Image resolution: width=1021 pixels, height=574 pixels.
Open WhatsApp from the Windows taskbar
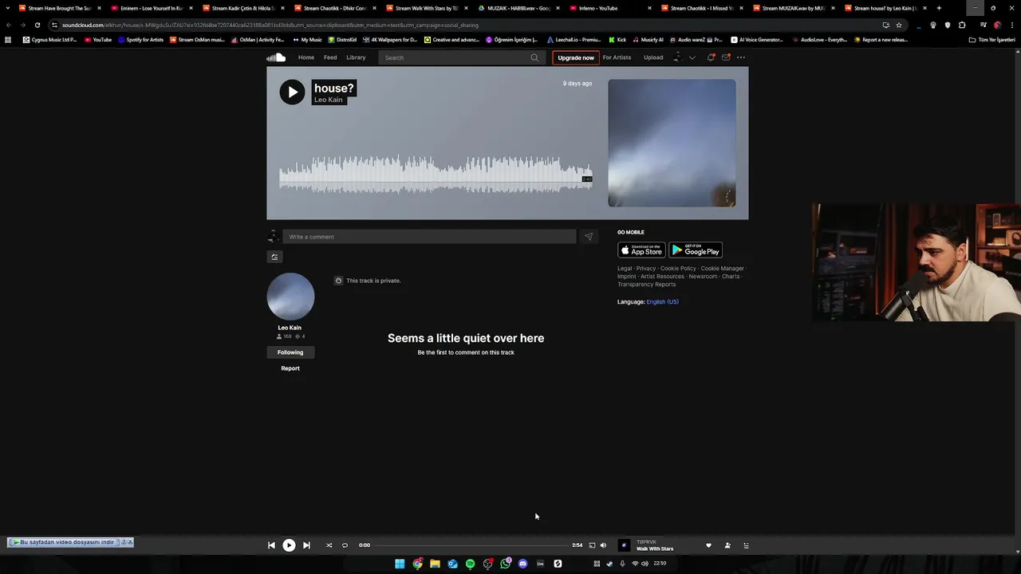click(x=505, y=564)
